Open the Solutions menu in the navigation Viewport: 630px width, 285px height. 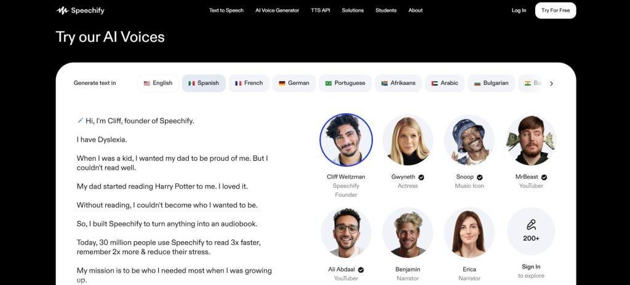click(353, 10)
